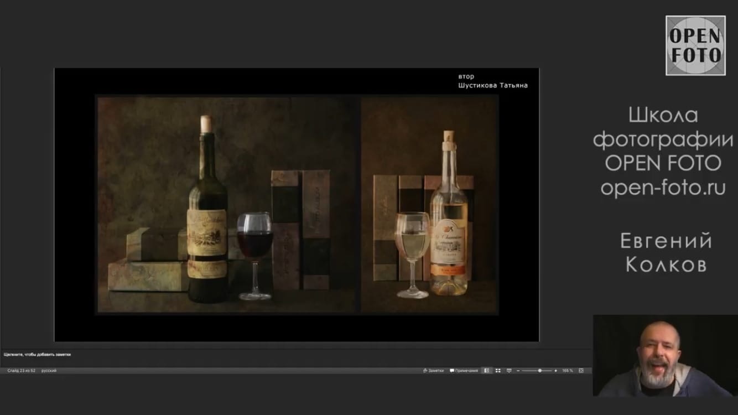Image resolution: width=738 pixels, height=415 pixels.
Task: Select the white wine bottle photo
Action: click(429, 204)
